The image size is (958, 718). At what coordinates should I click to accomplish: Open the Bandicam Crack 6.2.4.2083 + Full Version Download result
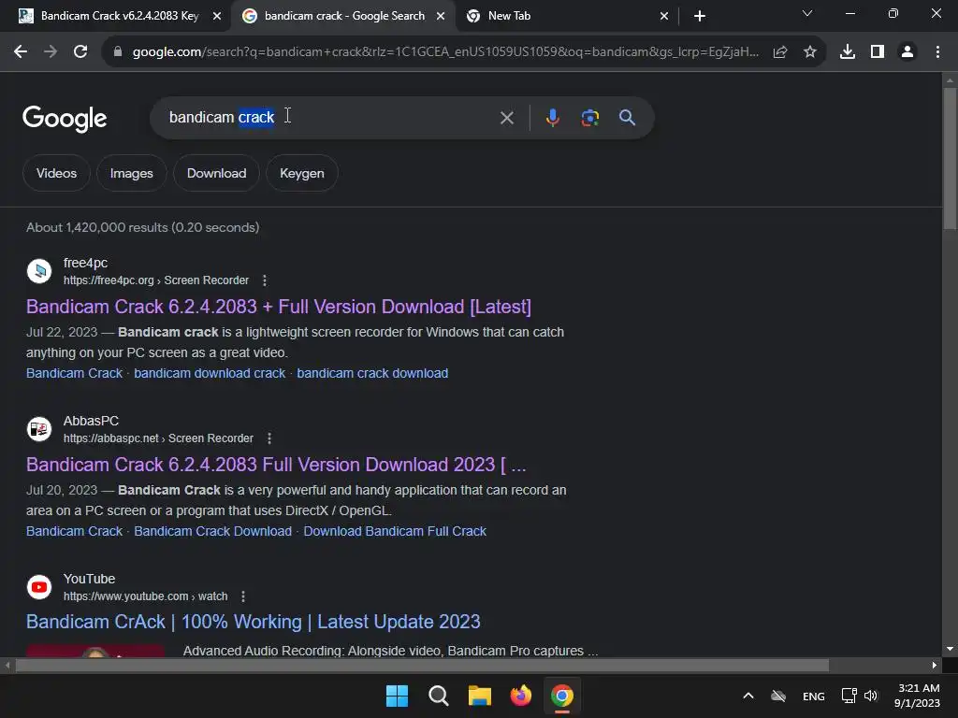(279, 307)
